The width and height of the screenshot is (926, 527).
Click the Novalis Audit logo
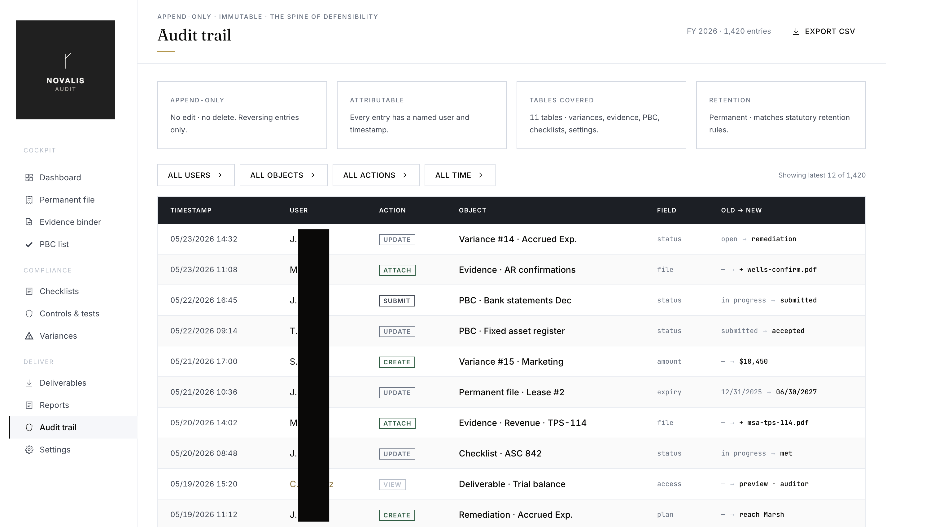tap(65, 70)
